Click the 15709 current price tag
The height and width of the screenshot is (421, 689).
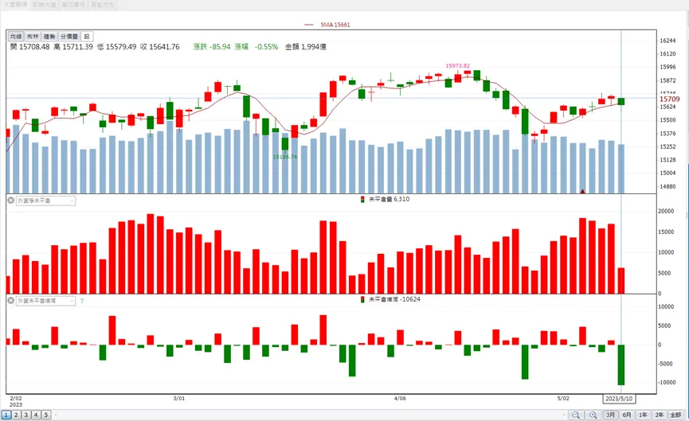click(x=670, y=99)
